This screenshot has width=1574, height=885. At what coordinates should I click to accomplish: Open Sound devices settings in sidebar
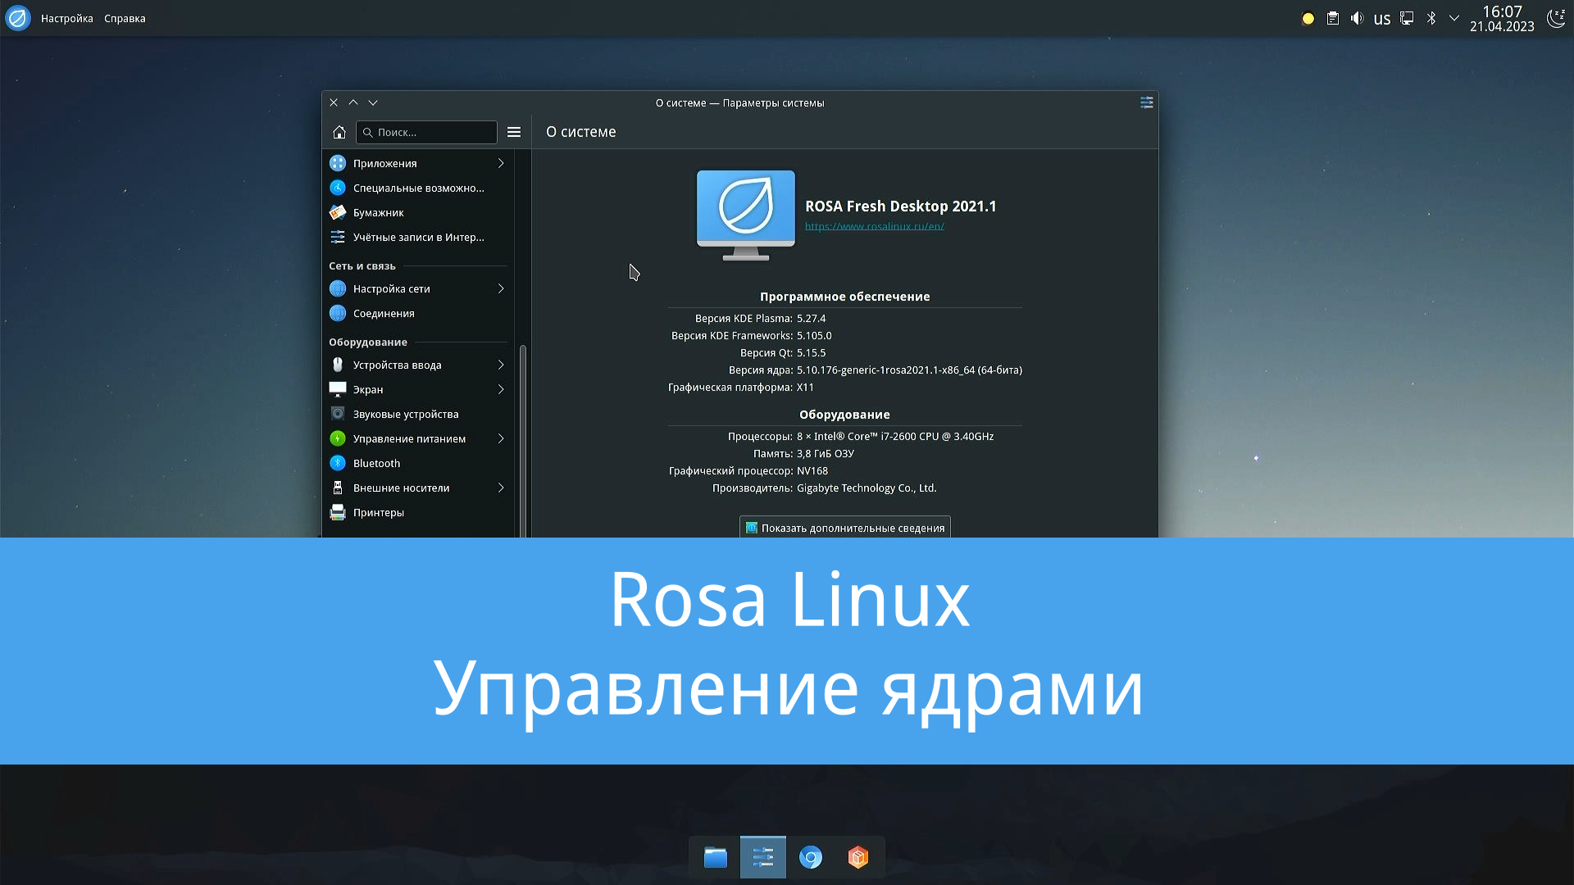click(405, 414)
